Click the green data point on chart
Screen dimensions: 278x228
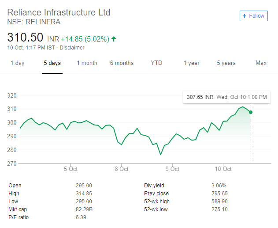coord(251,112)
